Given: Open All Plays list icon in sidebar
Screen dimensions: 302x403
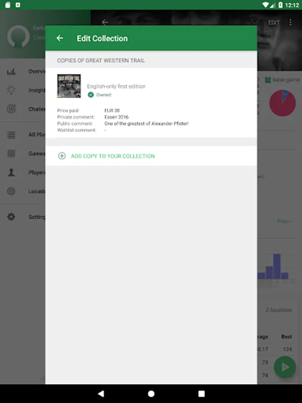Looking at the screenshot, I should tap(11, 135).
